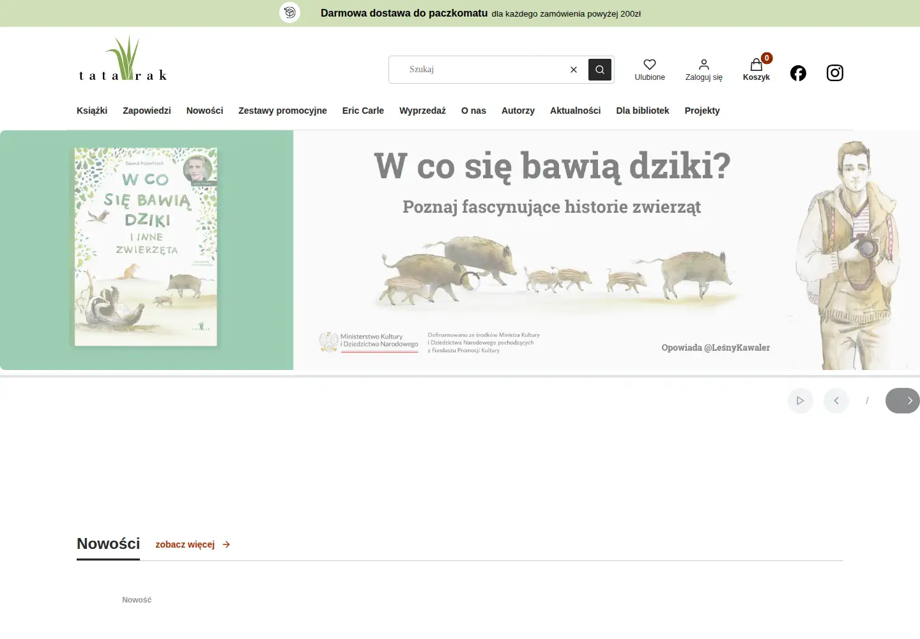Open the Zapowiedzi menu item

pos(147,111)
